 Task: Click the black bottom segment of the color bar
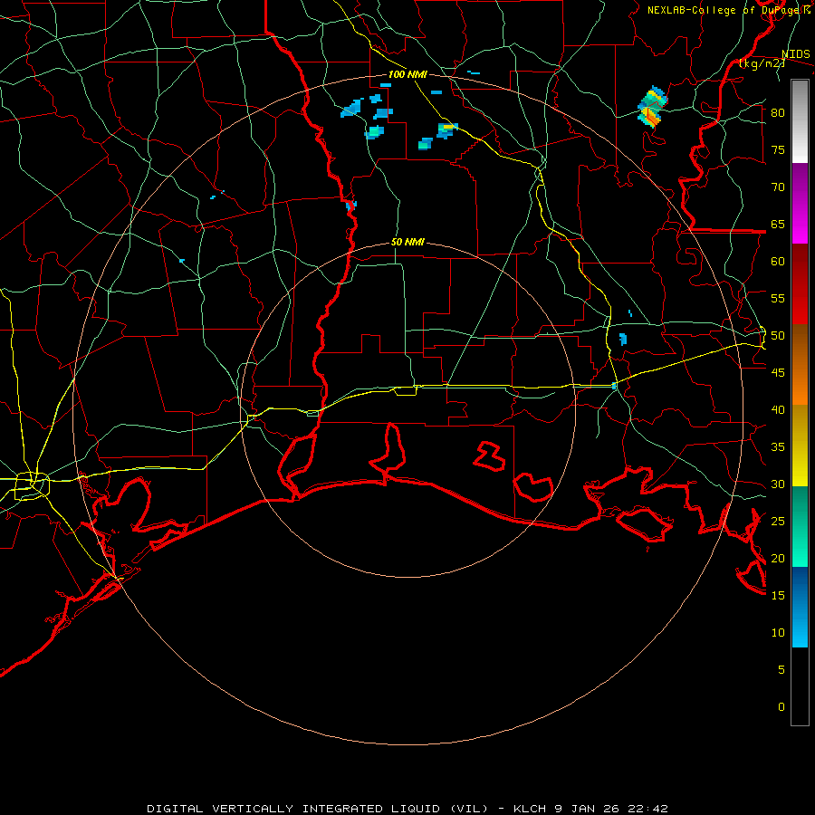800,686
